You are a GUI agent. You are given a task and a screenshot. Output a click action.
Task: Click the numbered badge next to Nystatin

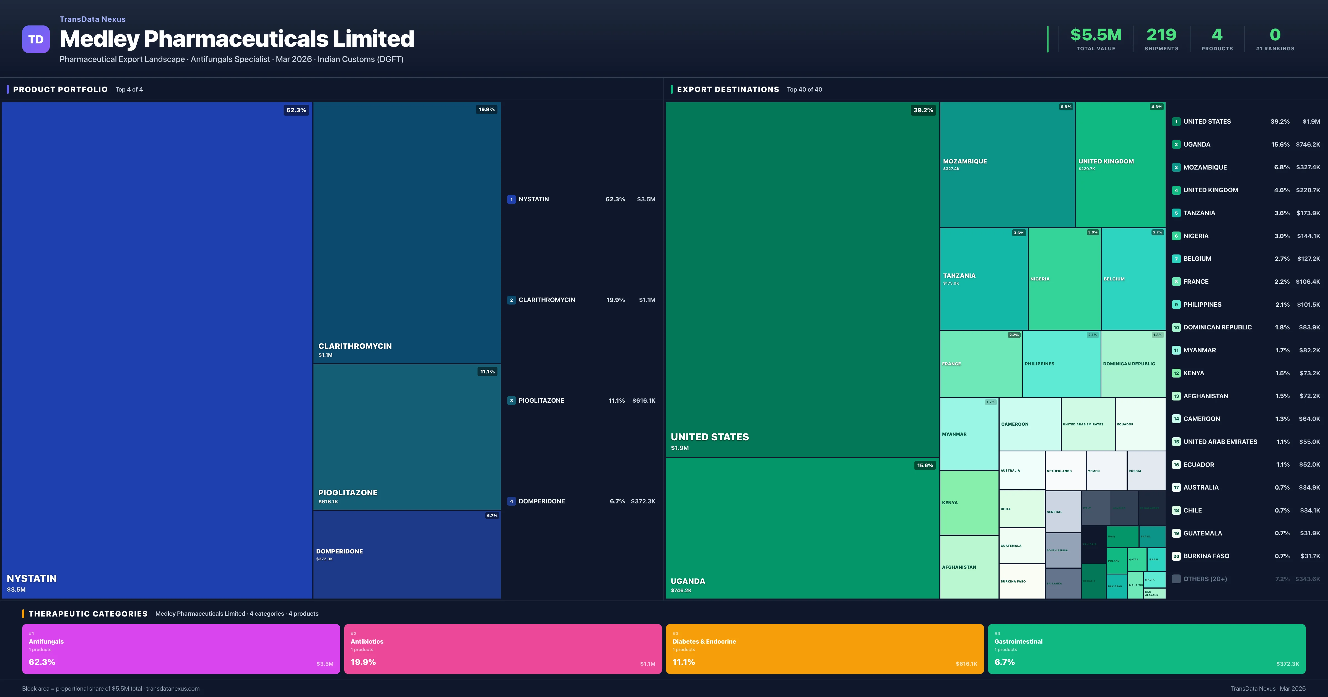click(x=511, y=199)
